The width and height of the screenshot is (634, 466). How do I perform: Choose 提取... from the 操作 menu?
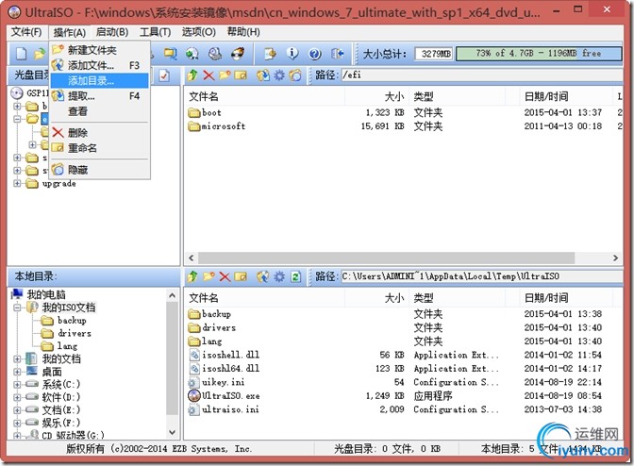click(99, 96)
